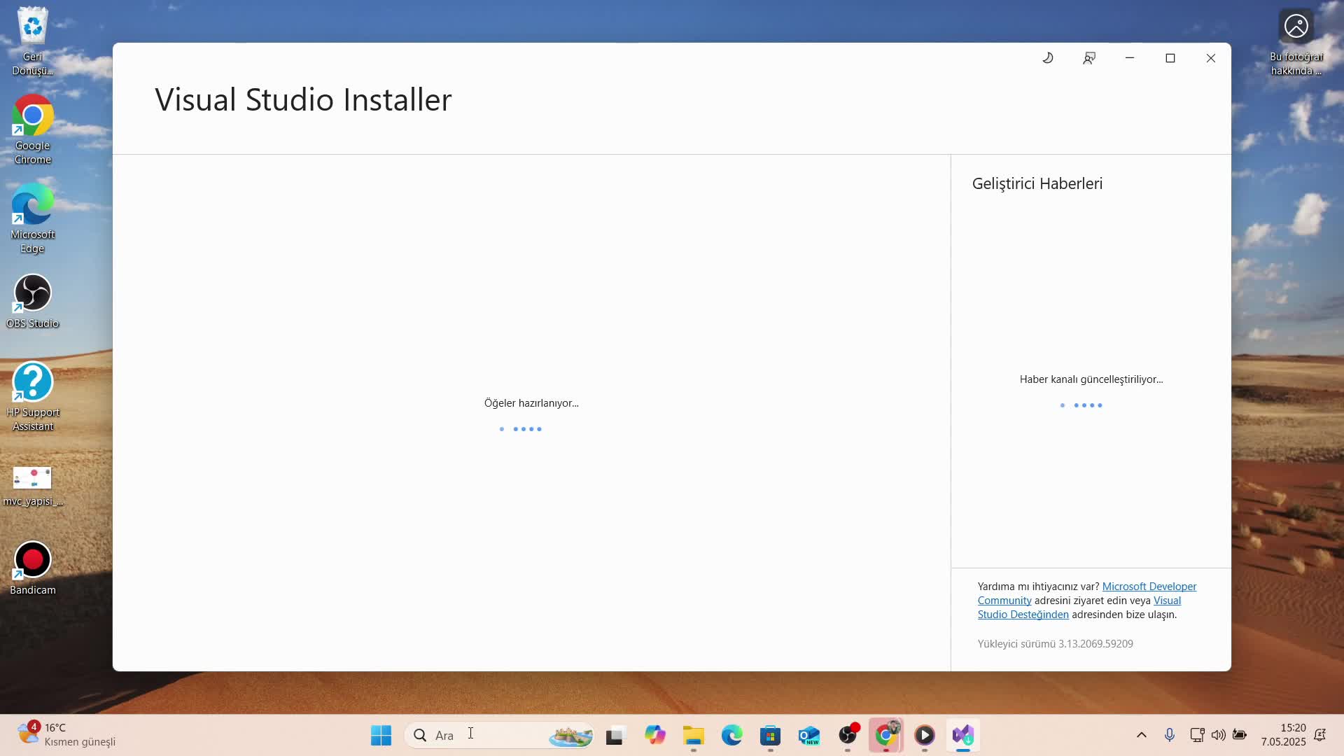
Task: Select Visual Studio Installer taskbar icon
Action: pyautogui.click(x=963, y=735)
